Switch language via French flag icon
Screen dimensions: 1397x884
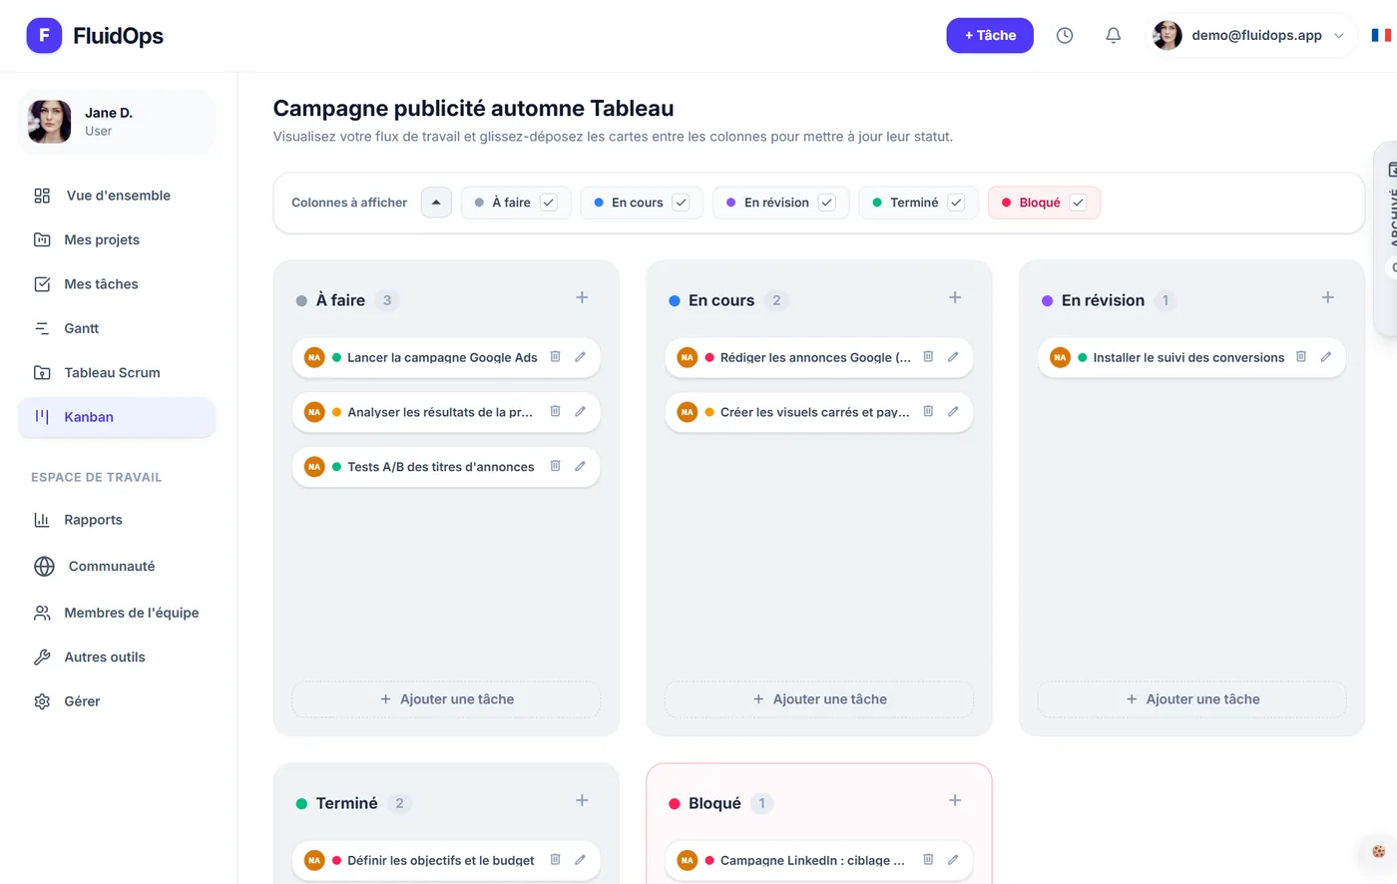[x=1381, y=36]
